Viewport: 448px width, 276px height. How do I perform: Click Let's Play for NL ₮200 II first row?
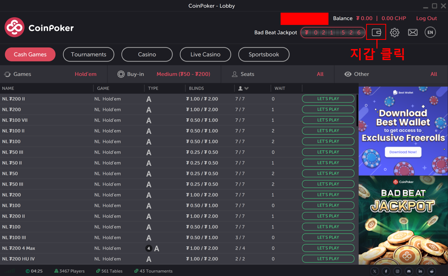328,99
